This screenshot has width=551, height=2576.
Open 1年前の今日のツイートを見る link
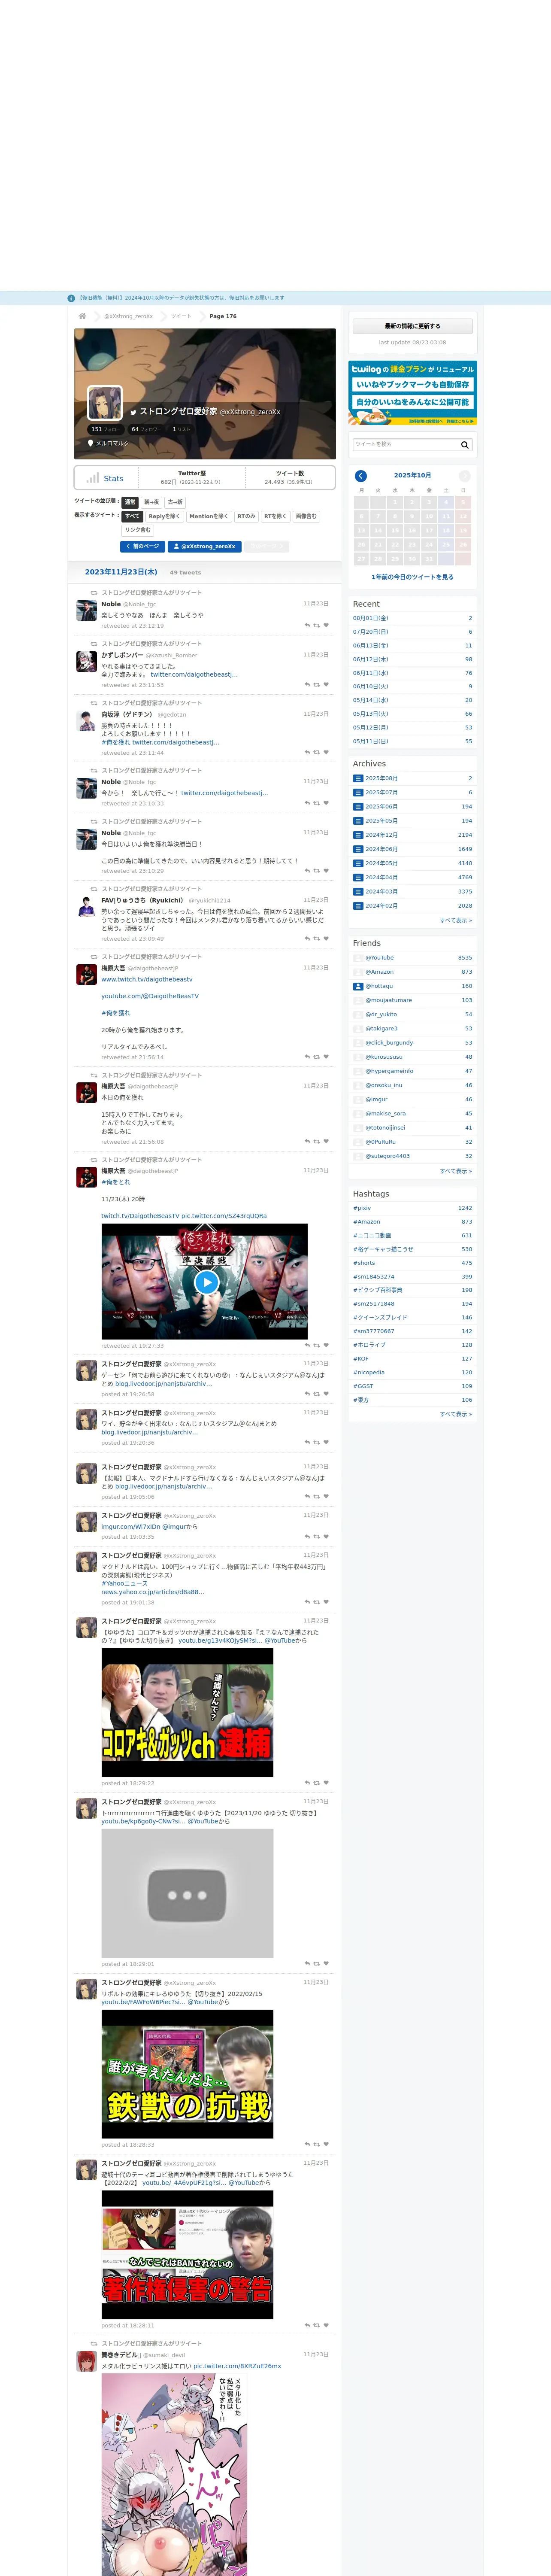pyautogui.click(x=412, y=577)
